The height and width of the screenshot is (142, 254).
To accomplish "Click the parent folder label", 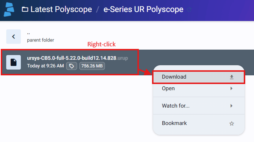I will pos(41,40).
